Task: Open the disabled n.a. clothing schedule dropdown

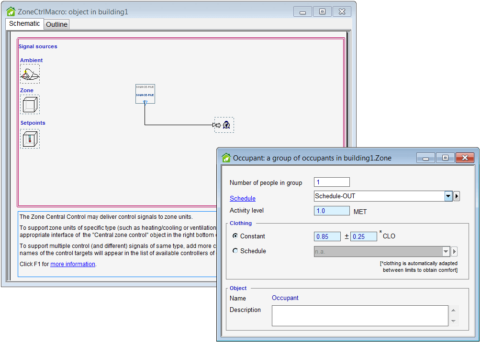Action: point(446,251)
